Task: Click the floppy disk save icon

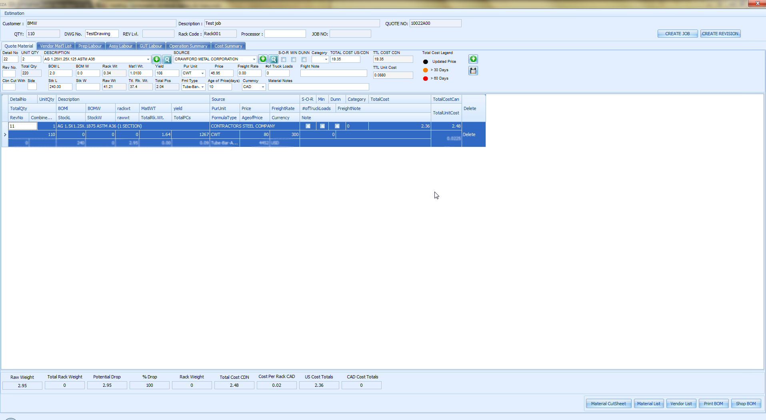Action: (x=473, y=71)
